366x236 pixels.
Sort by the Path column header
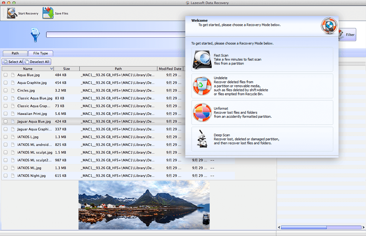(118, 69)
